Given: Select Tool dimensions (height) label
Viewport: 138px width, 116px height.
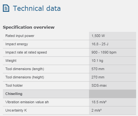Looking at the screenshot, I should tap(25, 77).
